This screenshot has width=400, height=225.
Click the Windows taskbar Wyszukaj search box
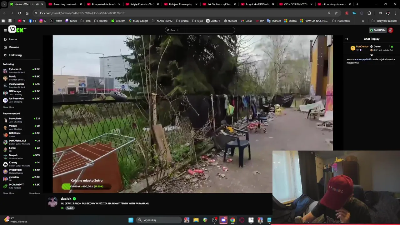(x=159, y=220)
